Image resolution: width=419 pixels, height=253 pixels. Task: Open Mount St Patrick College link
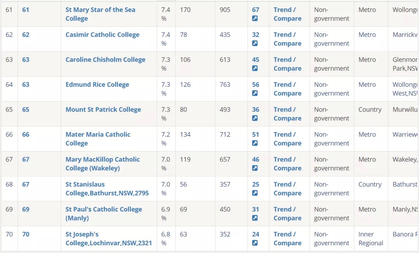coord(103,109)
